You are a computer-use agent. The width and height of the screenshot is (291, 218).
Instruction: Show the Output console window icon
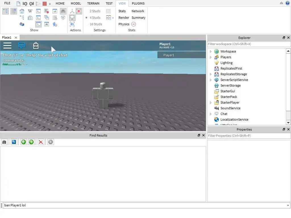click(38, 11)
